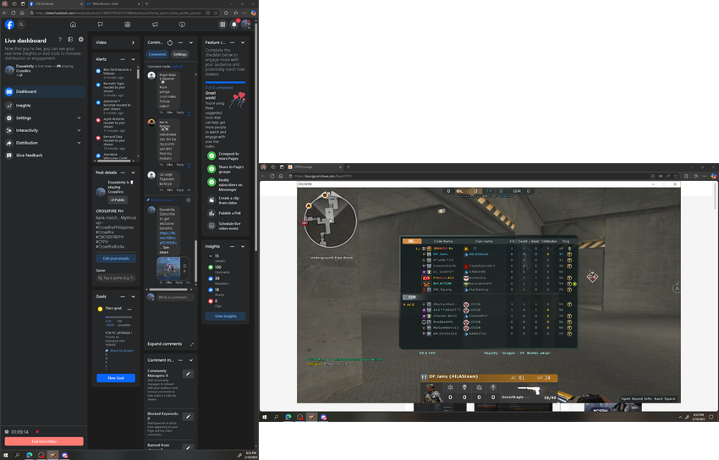Click the Alerts panel horizontal scrollbar
The image size is (719, 460).
coord(116,161)
